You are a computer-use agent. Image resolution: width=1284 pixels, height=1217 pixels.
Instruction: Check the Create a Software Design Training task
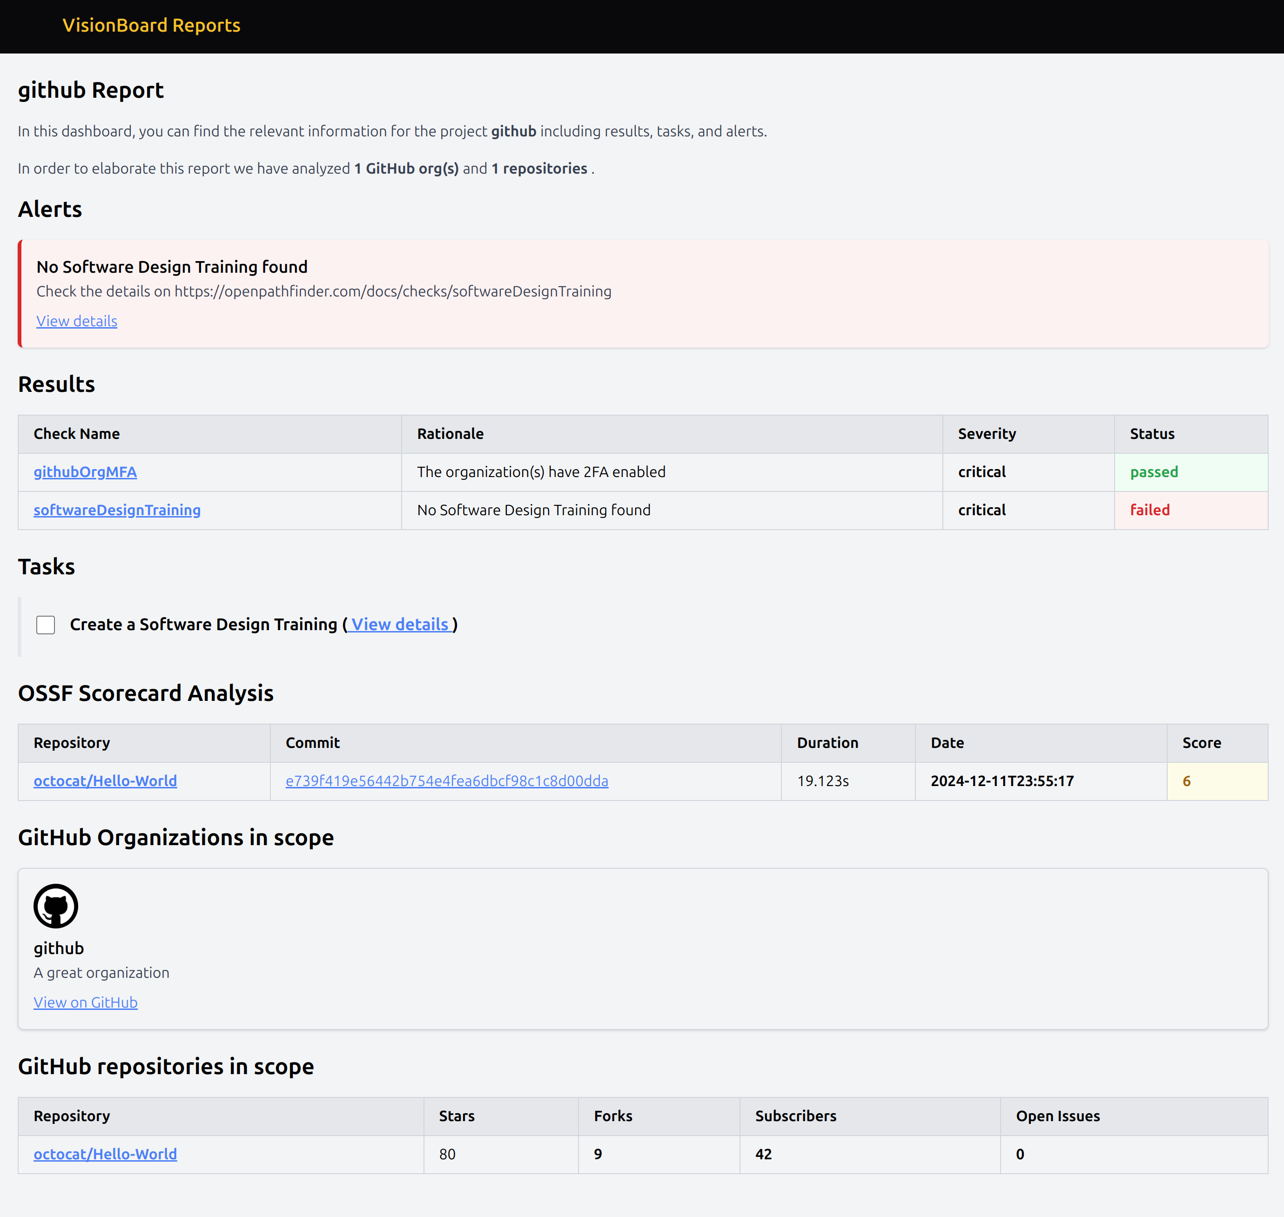click(46, 625)
